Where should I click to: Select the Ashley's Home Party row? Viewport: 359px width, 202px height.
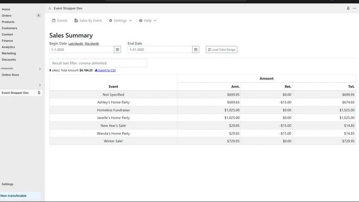click(x=202, y=102)
